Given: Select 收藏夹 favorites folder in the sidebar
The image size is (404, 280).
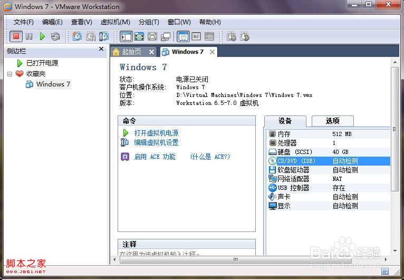Looking at the screenshot, I should coord(36,74).
